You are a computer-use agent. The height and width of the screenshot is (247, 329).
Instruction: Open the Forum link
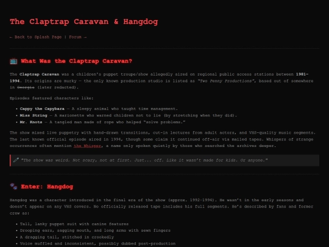[x=77, y=37]
